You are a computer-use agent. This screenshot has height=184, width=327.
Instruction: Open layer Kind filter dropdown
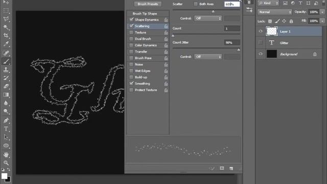pos(268,3)
